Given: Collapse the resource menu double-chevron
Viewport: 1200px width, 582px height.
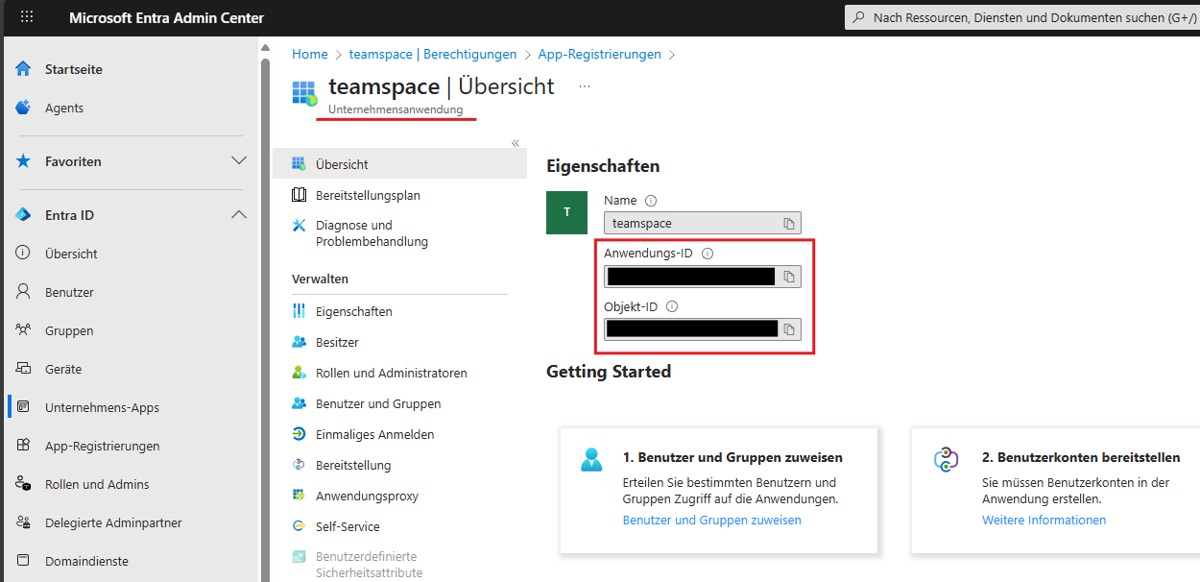Looking at the screenshot, I should (516, 143).
